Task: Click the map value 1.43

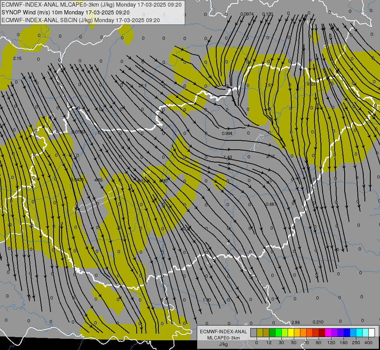Action: tap(228, 157)
